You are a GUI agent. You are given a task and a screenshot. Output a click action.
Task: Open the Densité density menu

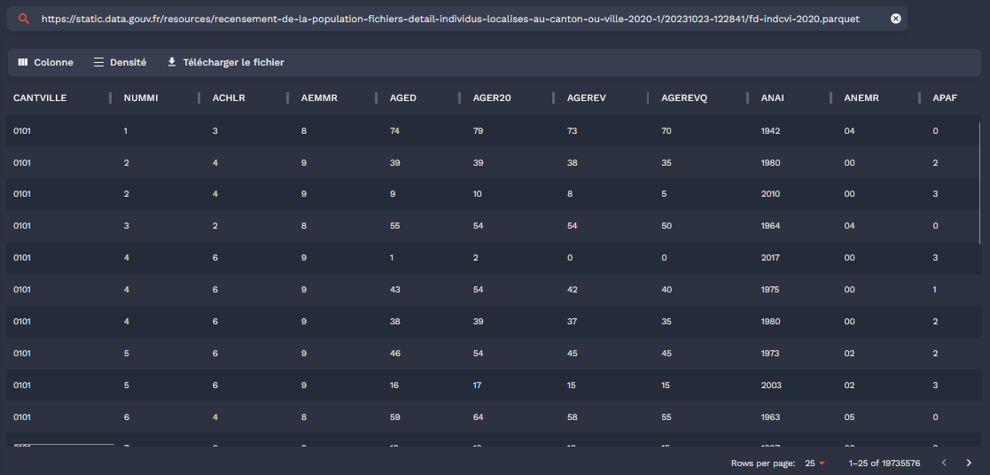(x=120, y=63)
